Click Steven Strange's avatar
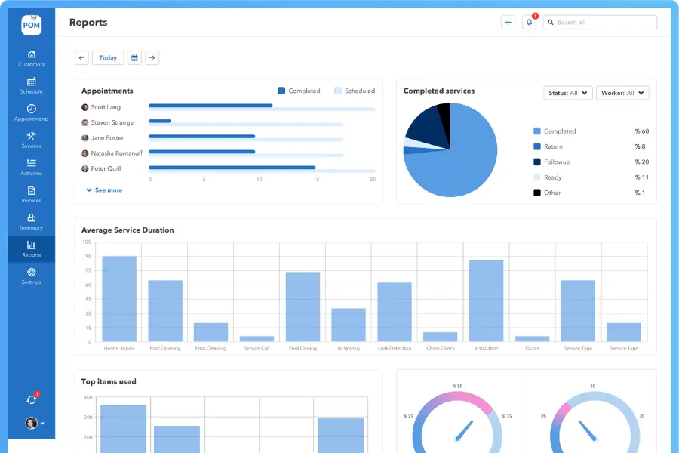 pyautogui.click(x=84, y=122)
